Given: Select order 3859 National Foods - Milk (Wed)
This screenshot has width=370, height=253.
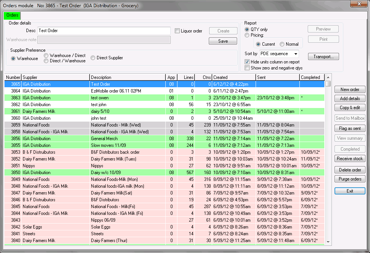Looking at the screenshot, I should point(165,125).
